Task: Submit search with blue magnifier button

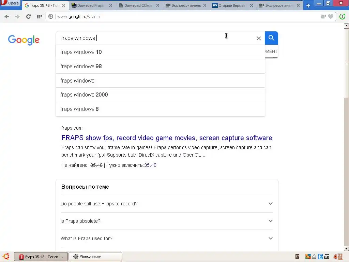Action: (x=271, y=38)
